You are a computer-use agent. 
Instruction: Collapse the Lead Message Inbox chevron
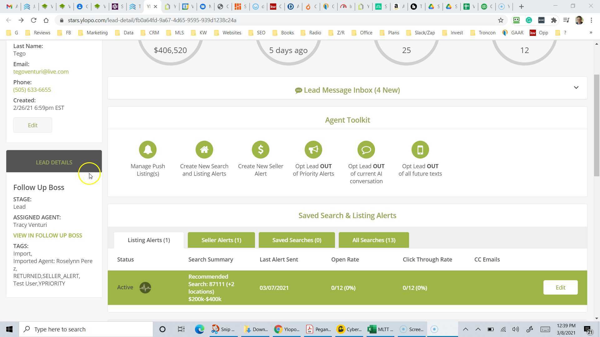tap(576, 88)
